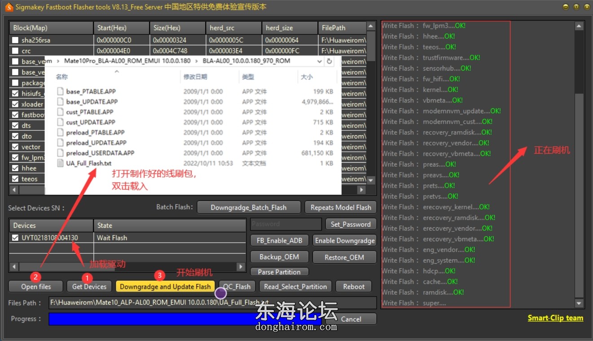Click the up arrow of the flash log scrollbar
Viewport: 593px width, 341px height.
pos(579,26)
